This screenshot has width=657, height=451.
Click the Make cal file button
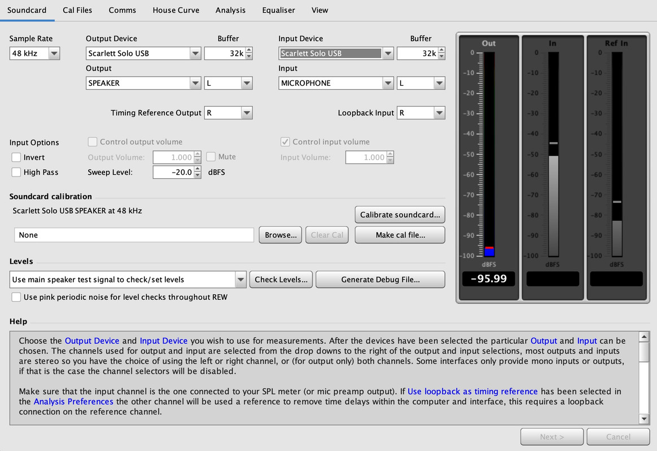click(400, 235)
